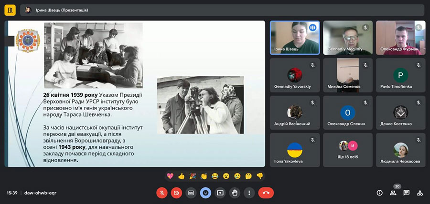The height and width of the screenshot is (204, 430).
Task: Raise your hand
Action: tap(235, 193)
